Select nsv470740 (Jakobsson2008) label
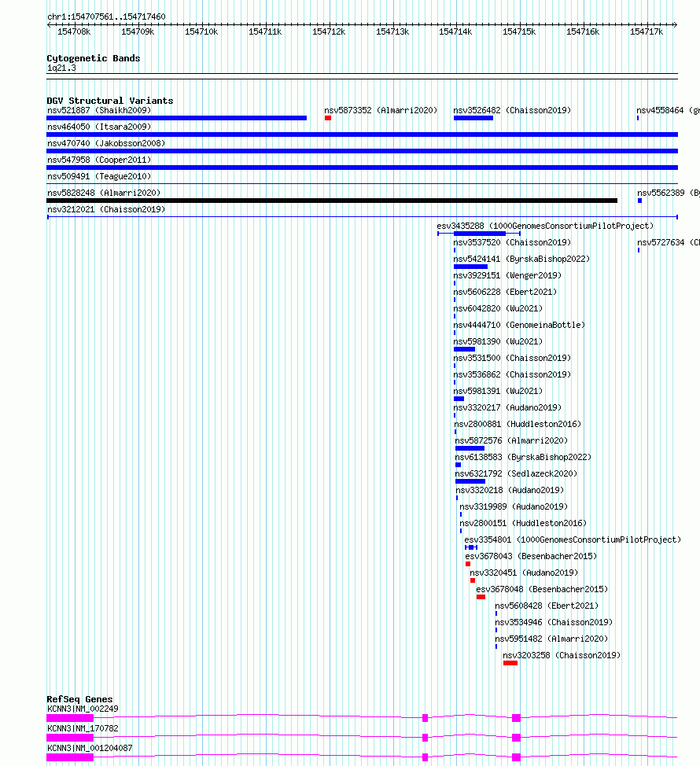Screen dimensions: 700x766 point(106,144)
